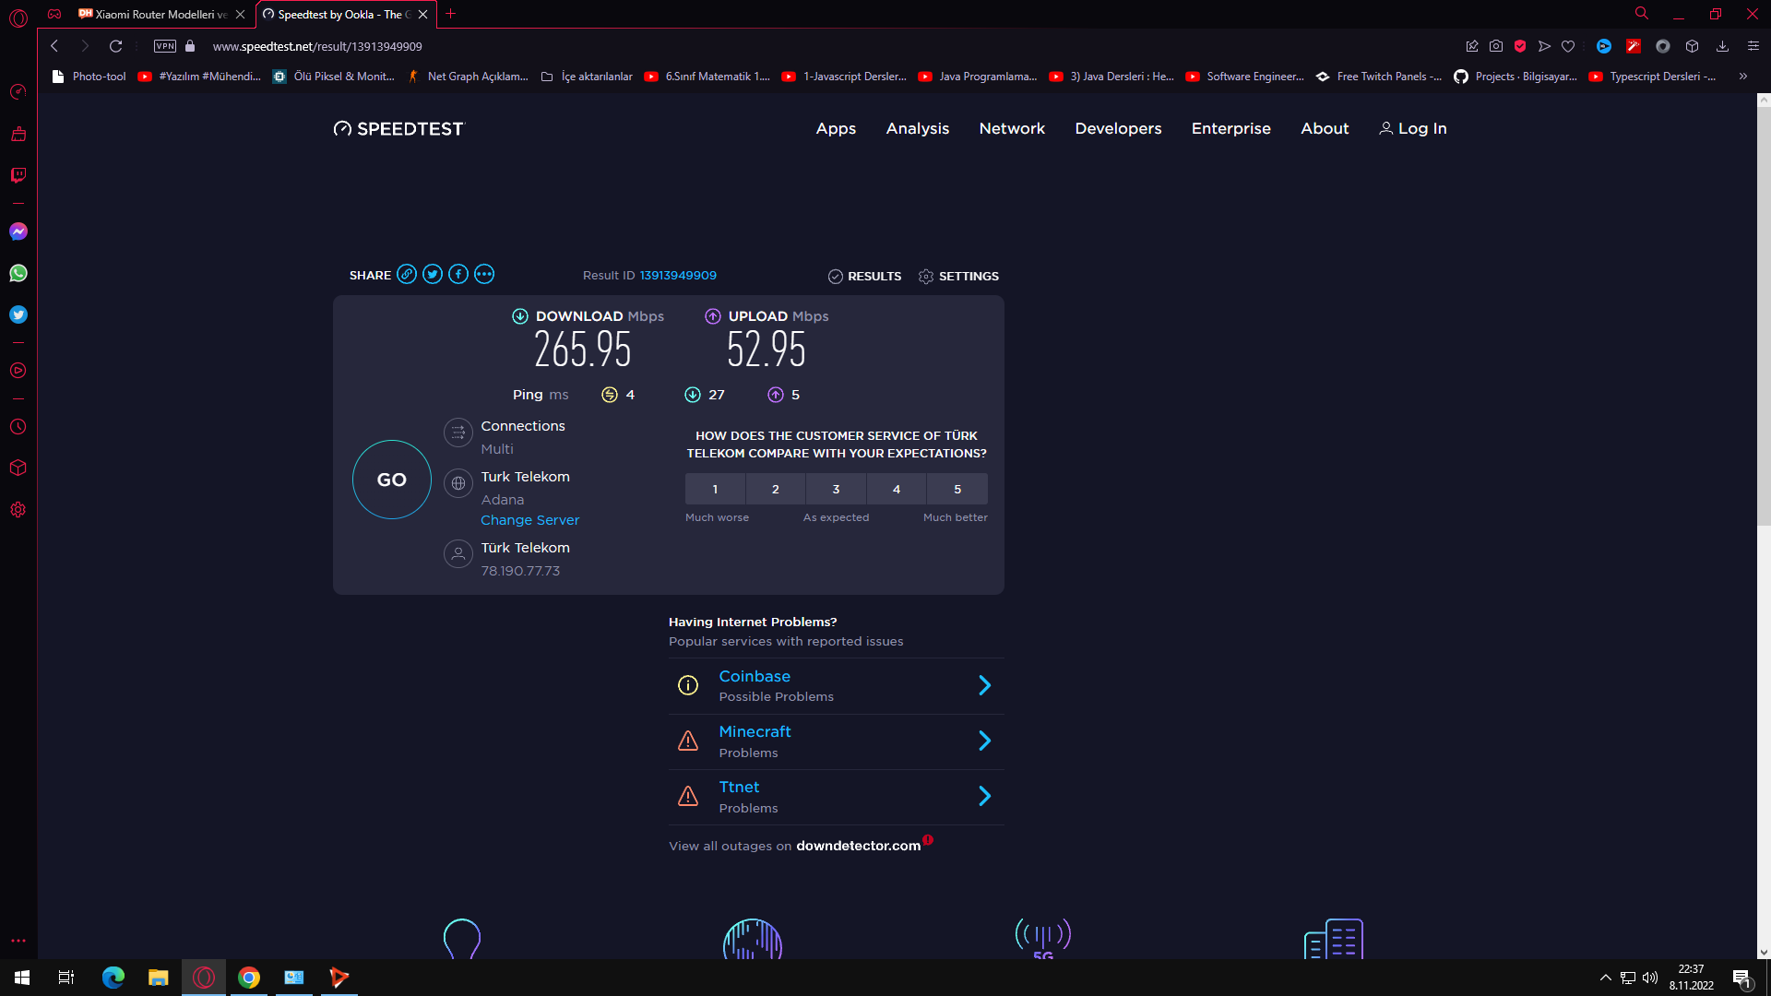Toggle the VPN badge in address bar
The height and width of the screenshot is (996, 1771).
pos(165,46)
